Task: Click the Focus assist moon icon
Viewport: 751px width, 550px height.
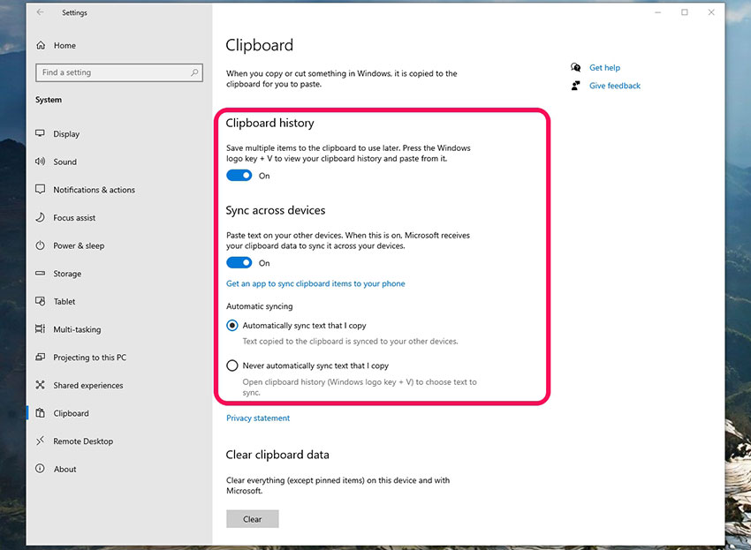Action: click(x=40, y=218)
